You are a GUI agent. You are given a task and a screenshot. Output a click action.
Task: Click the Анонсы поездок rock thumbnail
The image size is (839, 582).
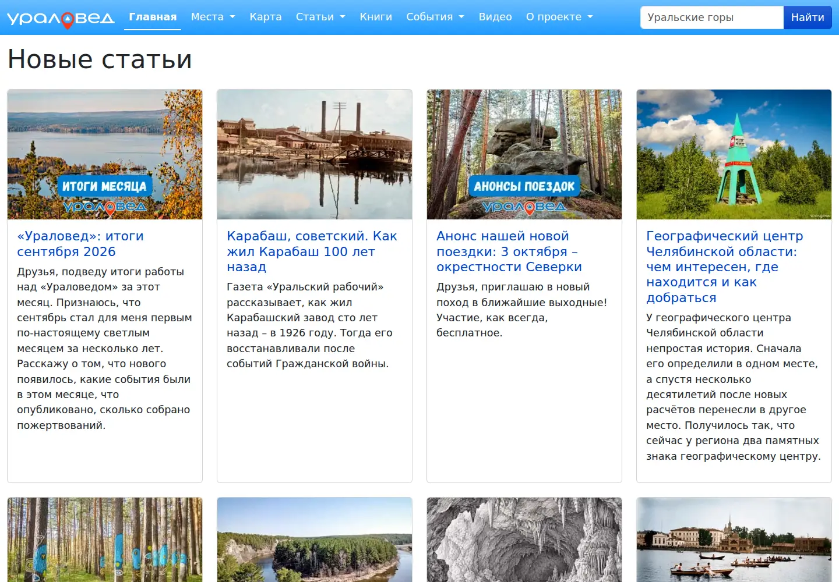[x=524, y=154]
